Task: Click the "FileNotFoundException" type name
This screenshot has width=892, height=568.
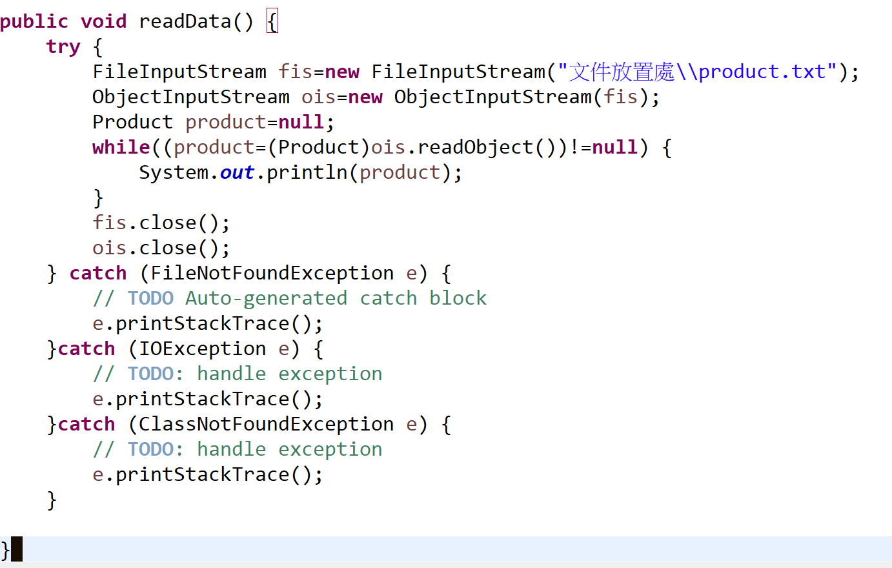Action: 272,273
